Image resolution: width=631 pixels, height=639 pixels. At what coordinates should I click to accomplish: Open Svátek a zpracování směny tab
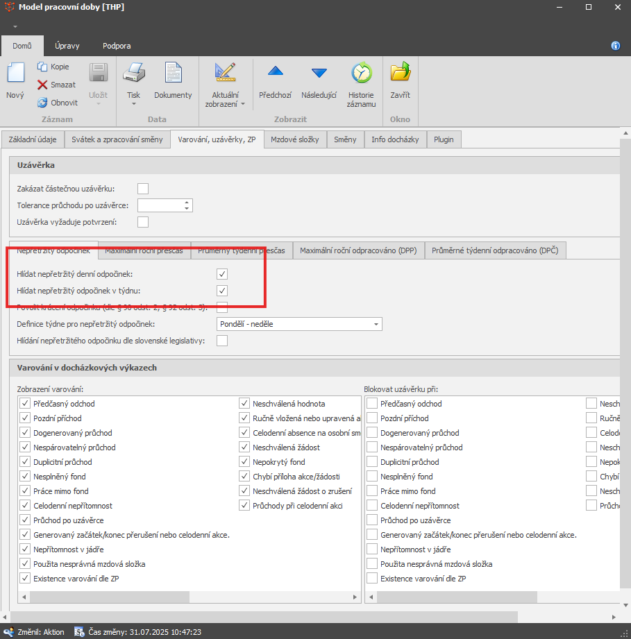tap(117, 139)
